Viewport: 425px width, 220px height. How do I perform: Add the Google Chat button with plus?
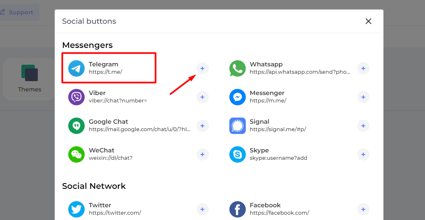[x=203, y=126]
